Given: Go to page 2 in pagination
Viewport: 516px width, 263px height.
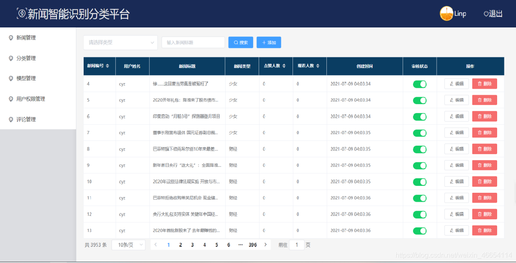Looking at the screenshot, I should coord(181,245).
